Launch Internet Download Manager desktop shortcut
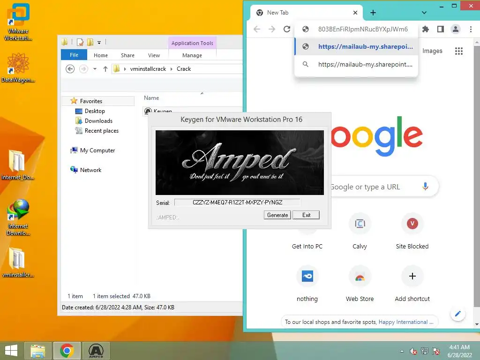480x360 pixels. (x=18, y=217)
